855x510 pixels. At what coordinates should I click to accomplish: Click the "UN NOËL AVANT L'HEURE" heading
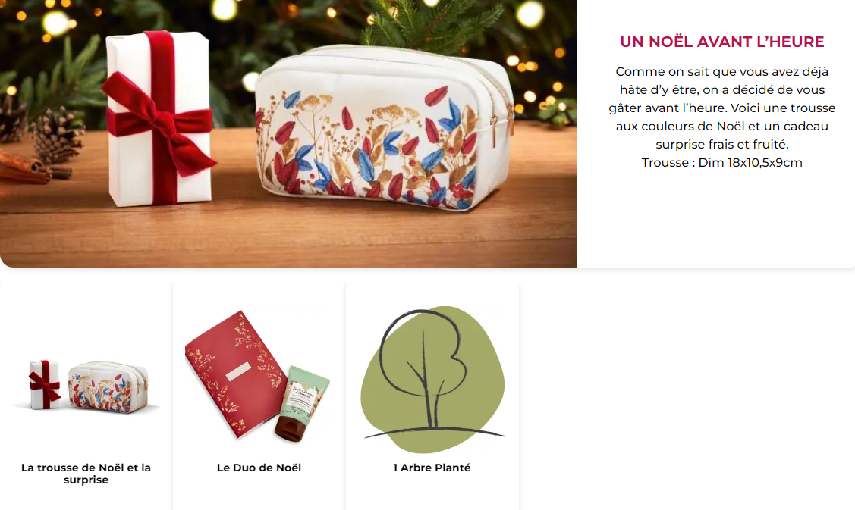coord(722,42)
